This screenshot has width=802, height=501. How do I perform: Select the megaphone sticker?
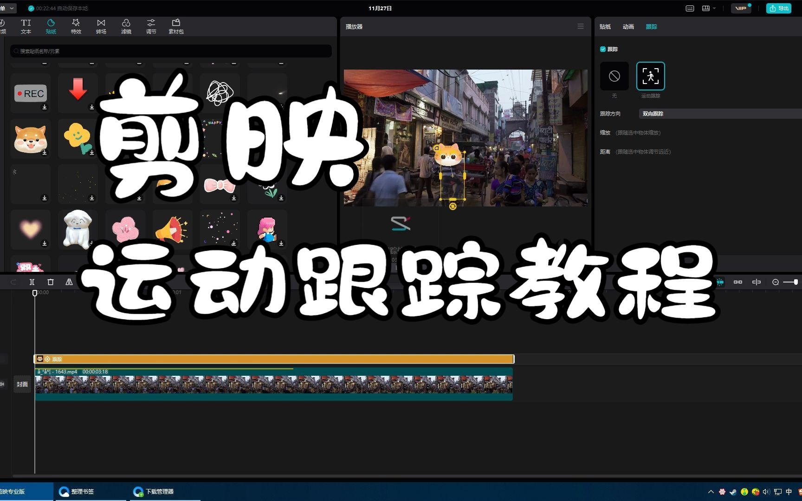coord(172,229)
